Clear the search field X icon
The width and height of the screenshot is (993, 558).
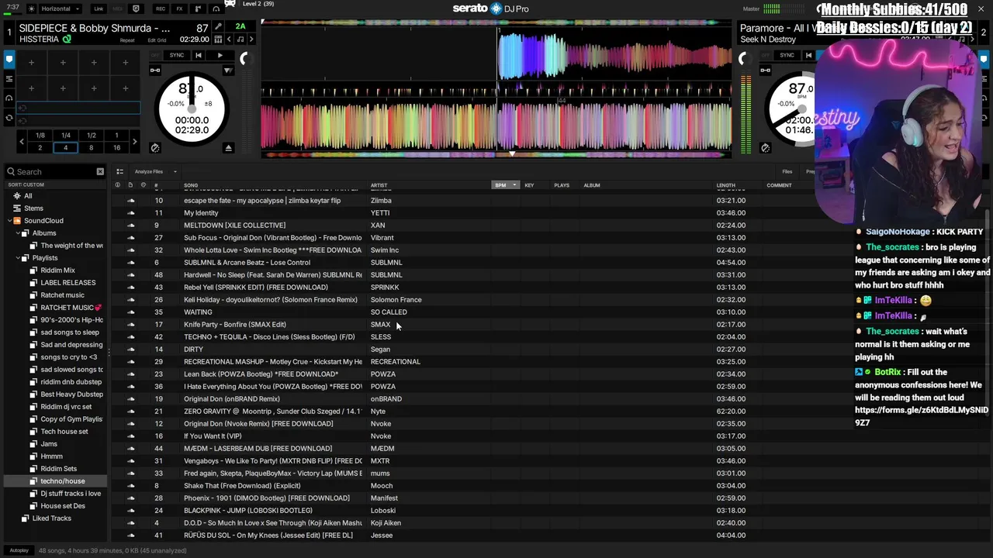(x=100, y=171)
